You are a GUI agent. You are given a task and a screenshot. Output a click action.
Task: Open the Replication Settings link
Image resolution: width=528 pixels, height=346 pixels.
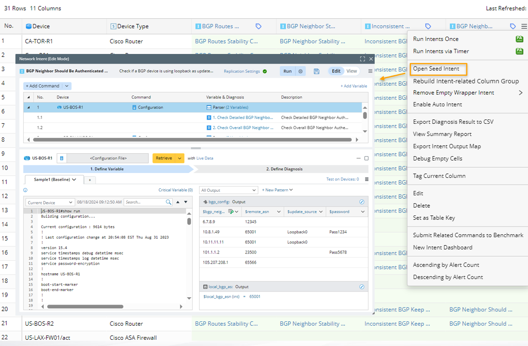click(242, 71)
